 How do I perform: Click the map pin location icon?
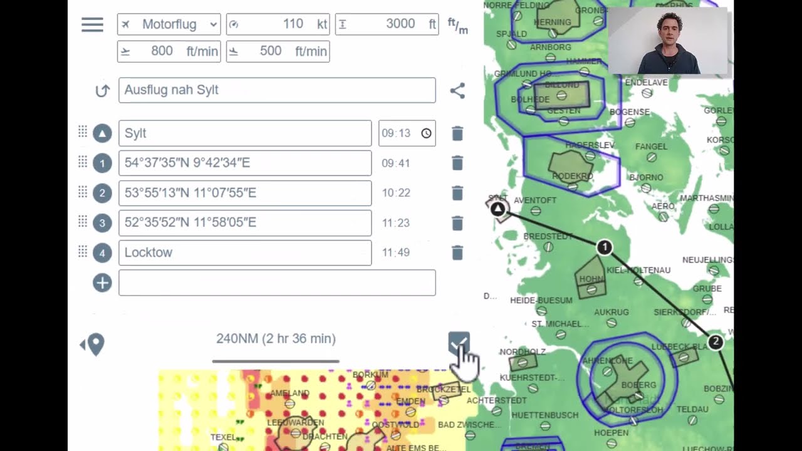pos(92,345)
